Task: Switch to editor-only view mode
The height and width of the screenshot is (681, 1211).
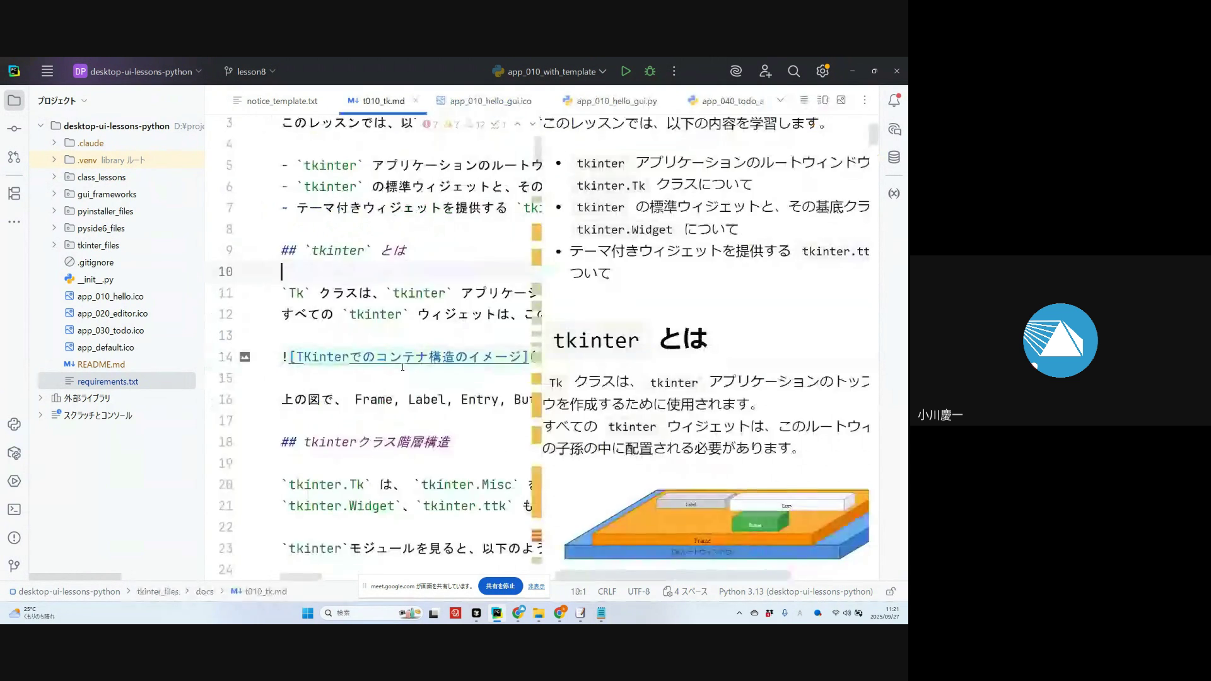Action: point(804,100)
